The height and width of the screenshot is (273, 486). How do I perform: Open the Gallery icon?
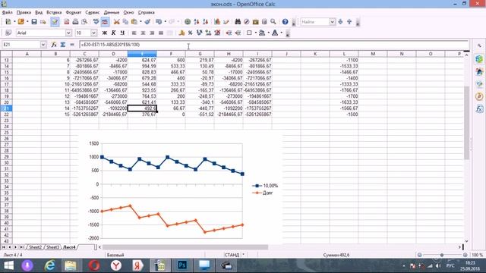click(255, 22)
